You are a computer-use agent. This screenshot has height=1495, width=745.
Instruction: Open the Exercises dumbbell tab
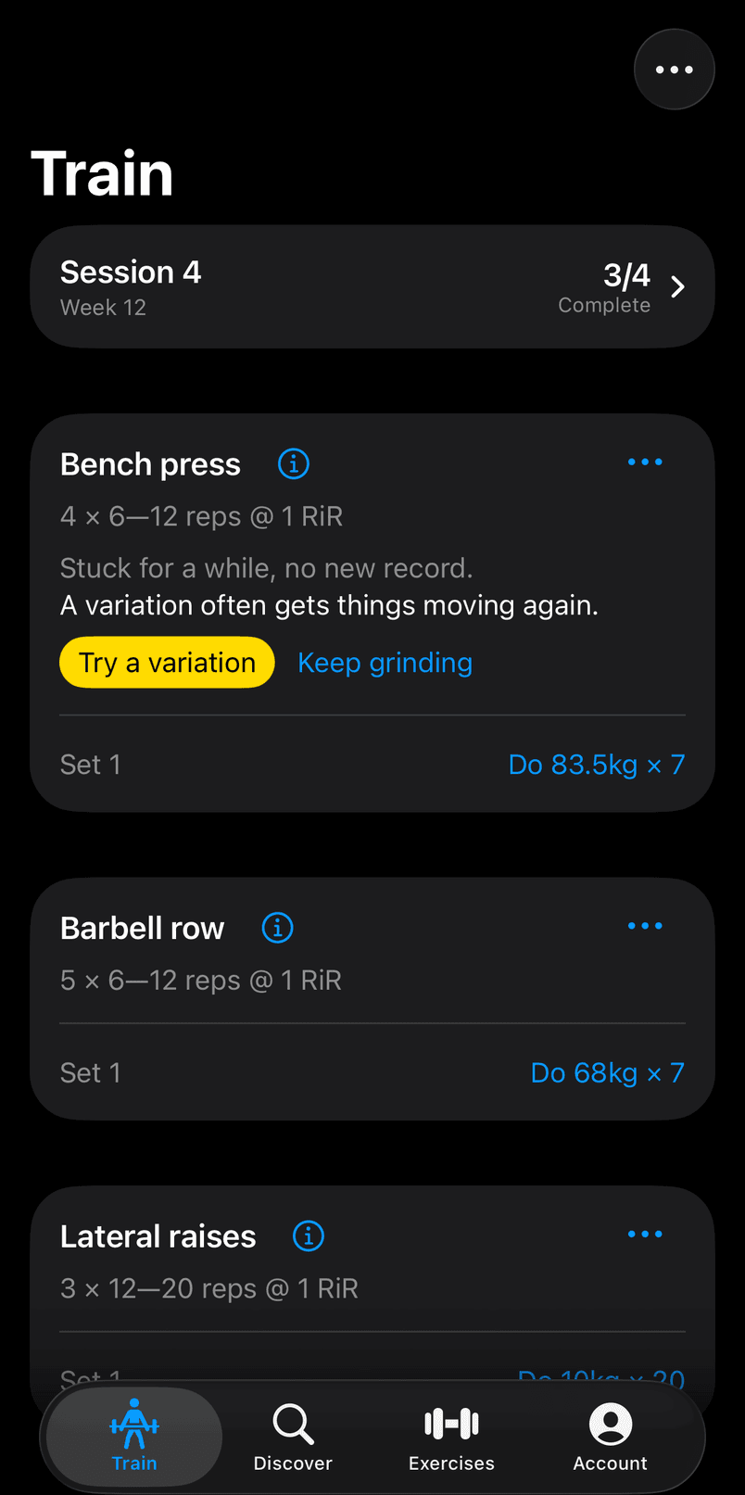[451, 1424]
